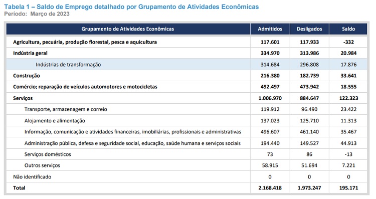
Task: Click Construção admitidos value 216.380
Action: point(270,76)
